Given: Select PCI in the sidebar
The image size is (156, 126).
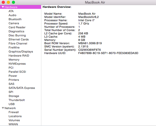Looking at the screenshot, I should pyautogui.click(x=11, y=68).
